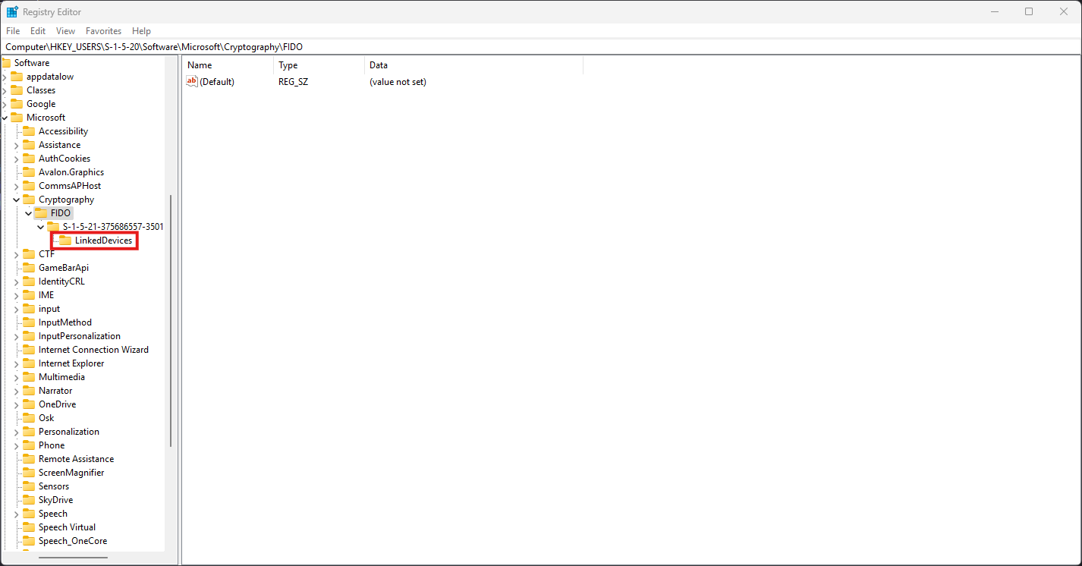Click the FIDO key folder icon

[x=41, y=213]
